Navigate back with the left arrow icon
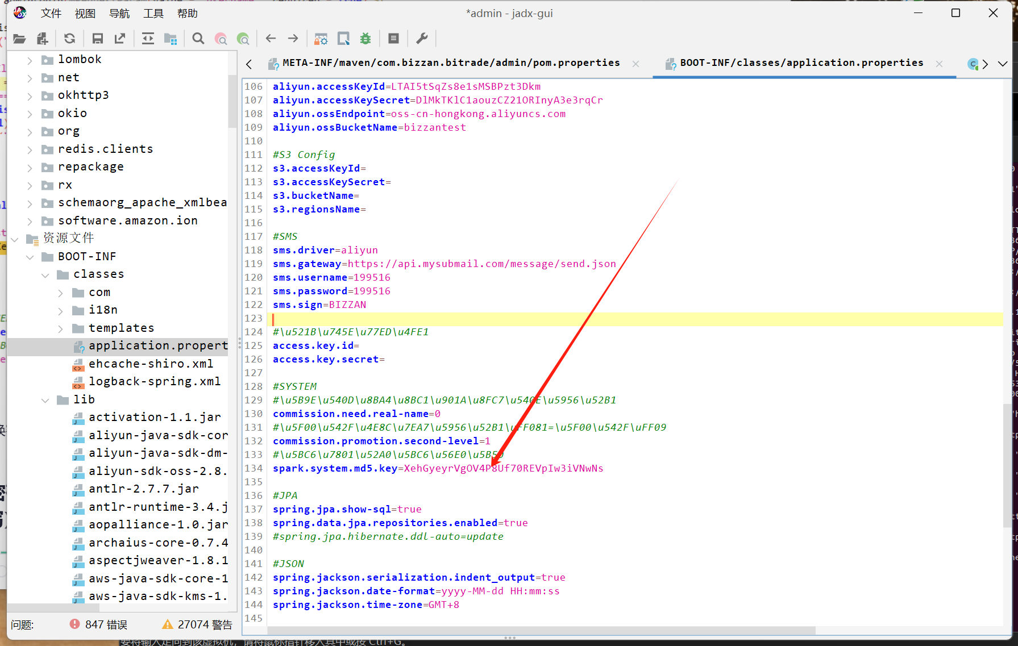Image resolution: width=1018 pixels, height=646 pixels. pyautogui.click(x=271, y=39)
